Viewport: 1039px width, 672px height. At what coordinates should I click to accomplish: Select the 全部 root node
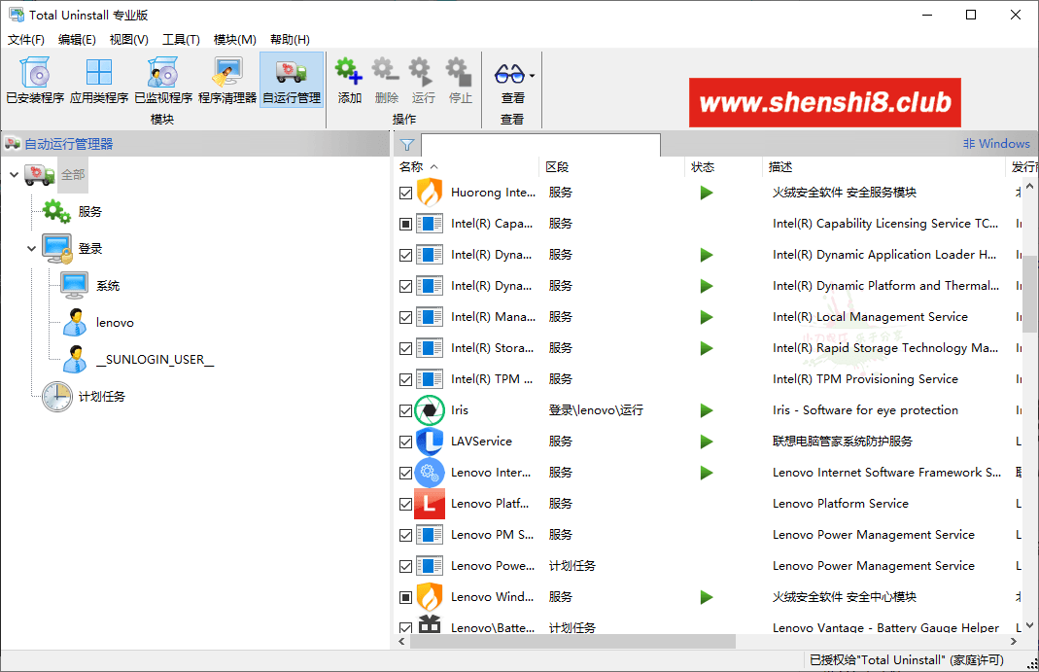tap(73, 175)
